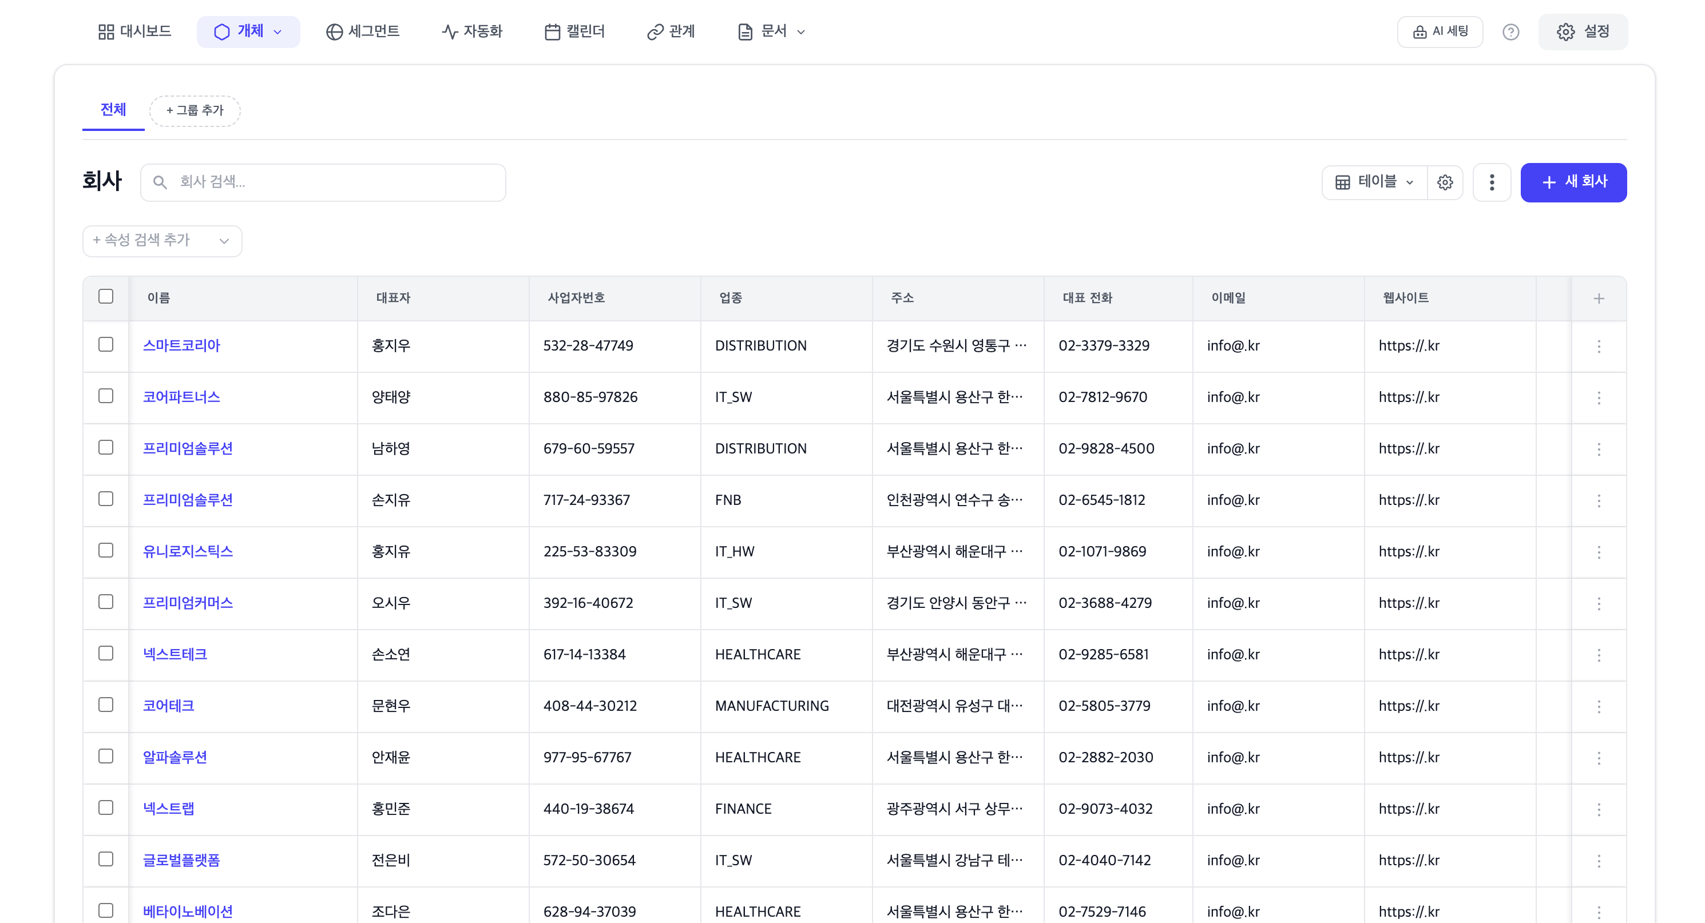Open the 세그먼트 section icon
Image resolution: width=1705 pixels, height=923 pixels.
tap(334, 31)
